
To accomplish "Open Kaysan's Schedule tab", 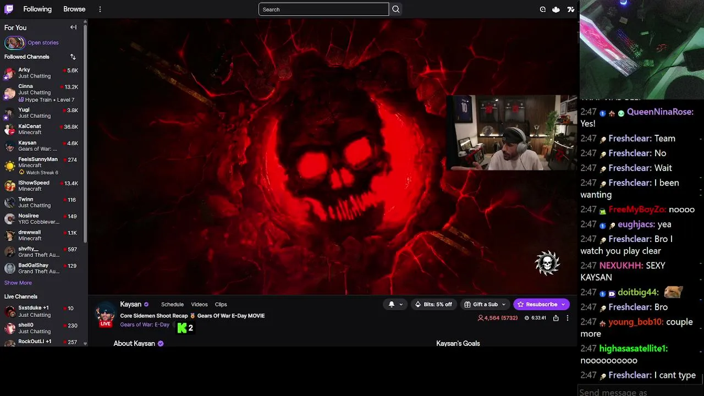I will (x=172, y=304).
